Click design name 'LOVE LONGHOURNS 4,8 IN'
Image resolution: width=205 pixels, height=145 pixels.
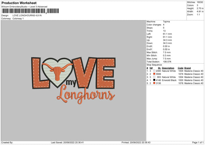pyautogui.click(x=27, y=15)
